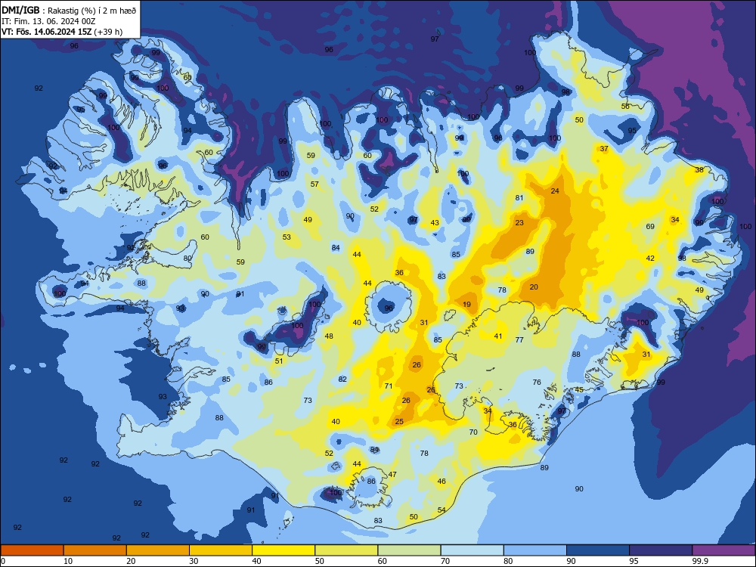Click the humidity value 77 on the map
Screen dimensions: 756x567
point(519,340)
